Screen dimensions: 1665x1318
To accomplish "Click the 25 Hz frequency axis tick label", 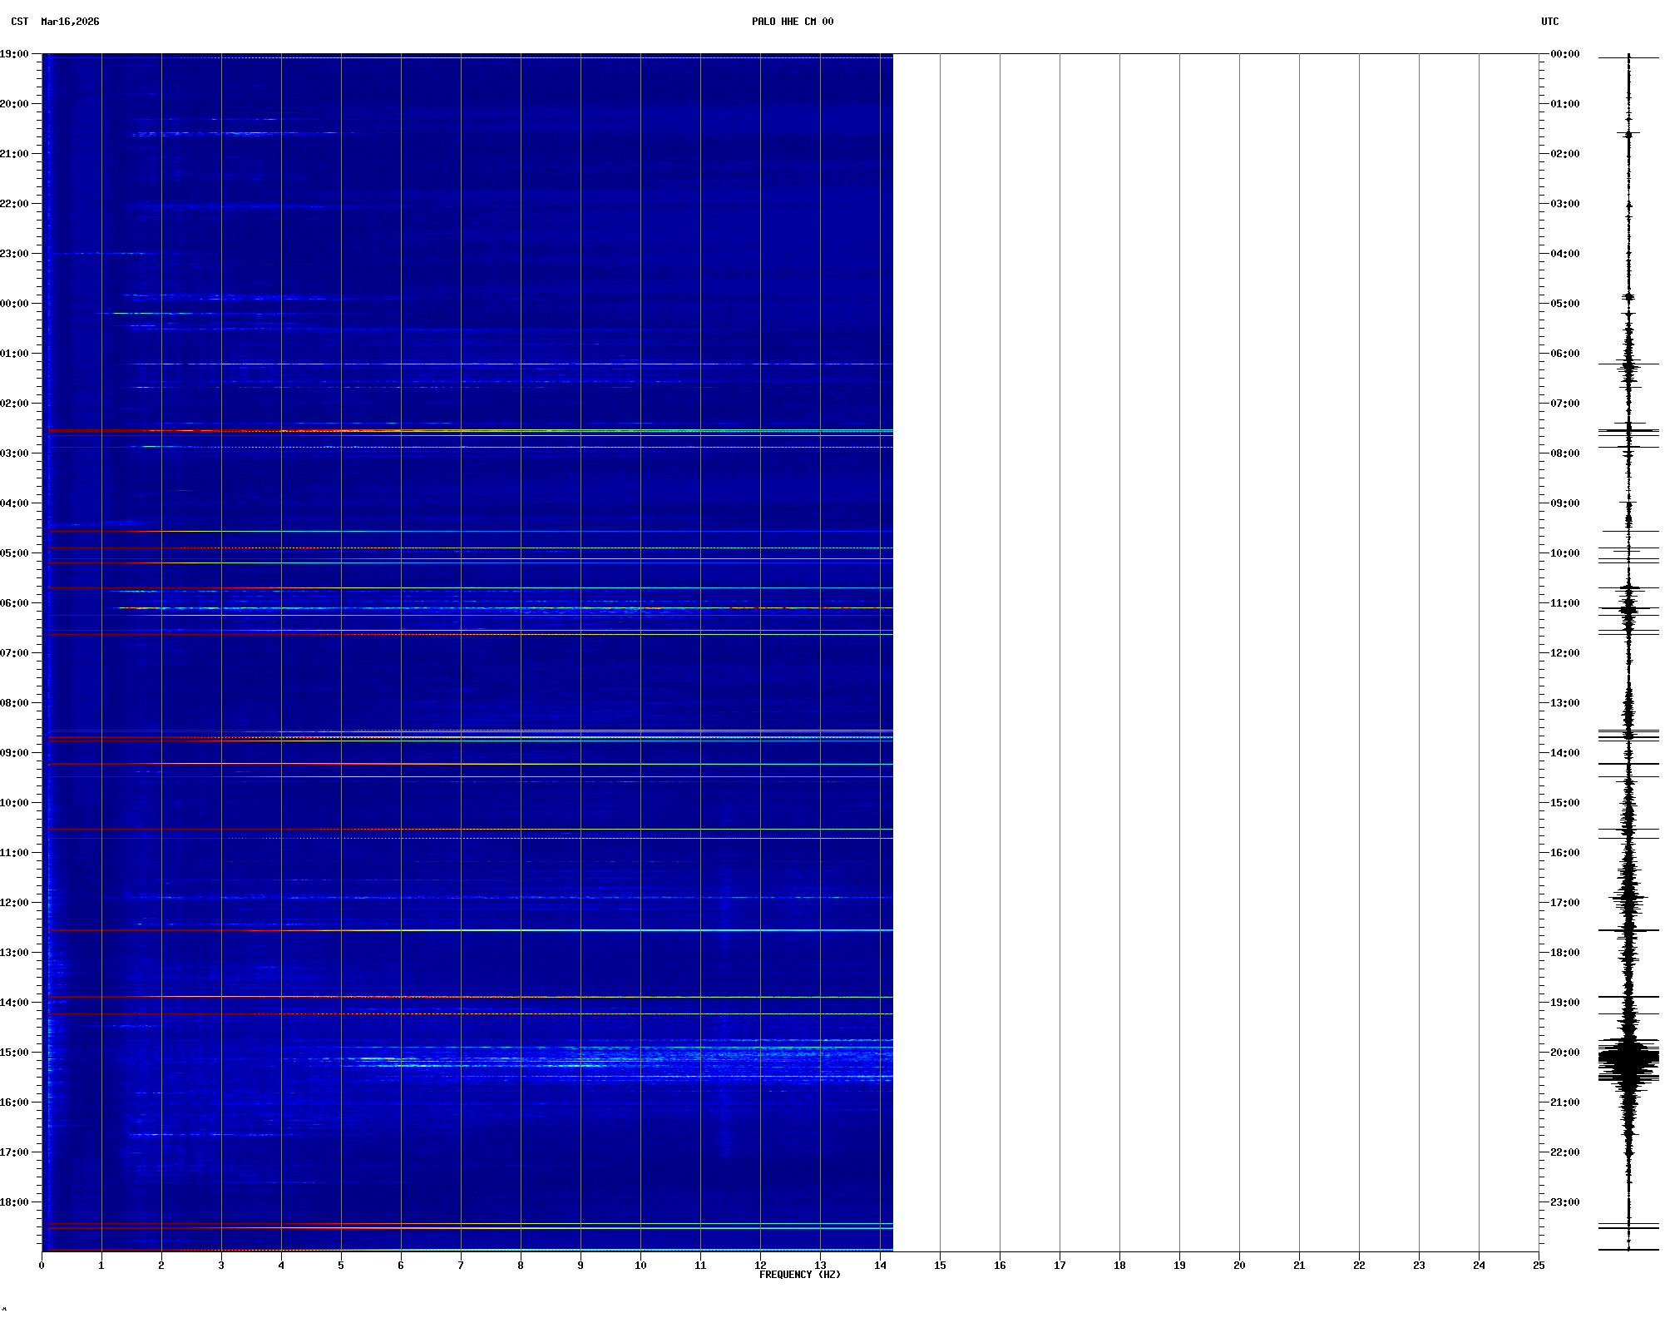I will [1539, 1266].
